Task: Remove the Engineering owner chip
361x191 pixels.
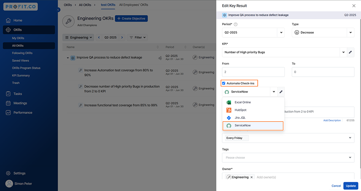Action: click(252, 177)
